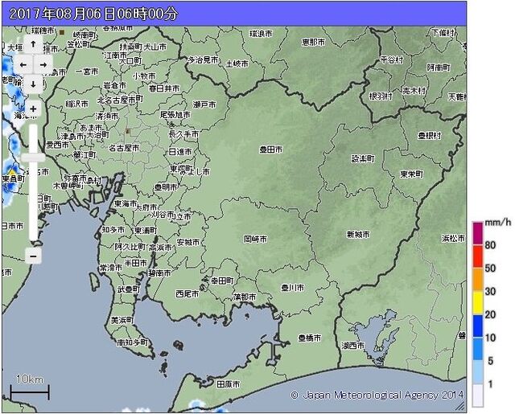Click the map label 東栄町
This screenshot has width=515, height=414.
coord(412,174)
